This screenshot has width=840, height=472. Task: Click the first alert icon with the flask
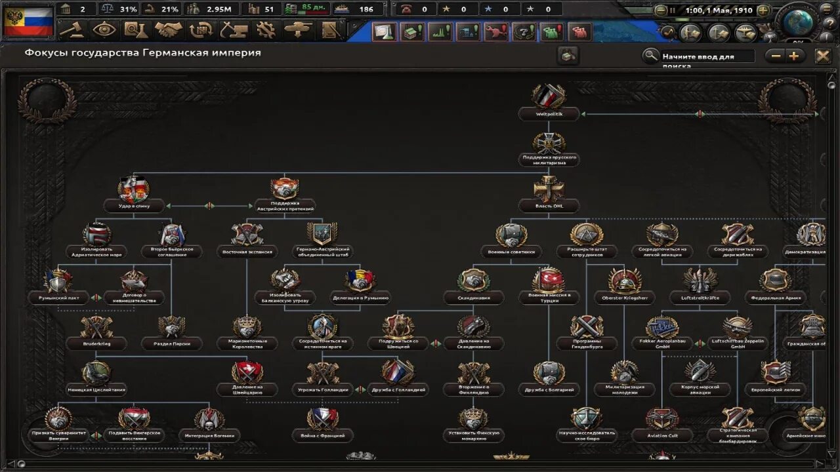pyautogui.click(x=384, y=31)
